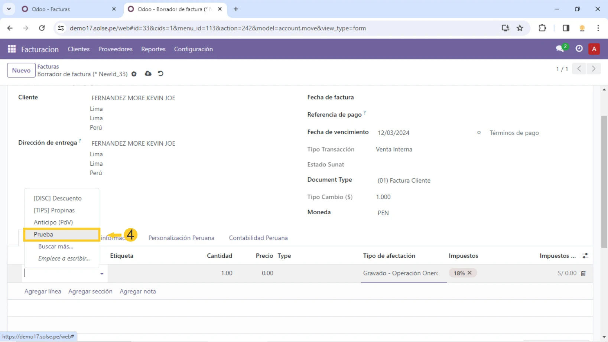Delete invoice line using trash icon
Image resolution: width=608 pixels, height=342 pixels.
pyautogui.click(x=583, y=273)
